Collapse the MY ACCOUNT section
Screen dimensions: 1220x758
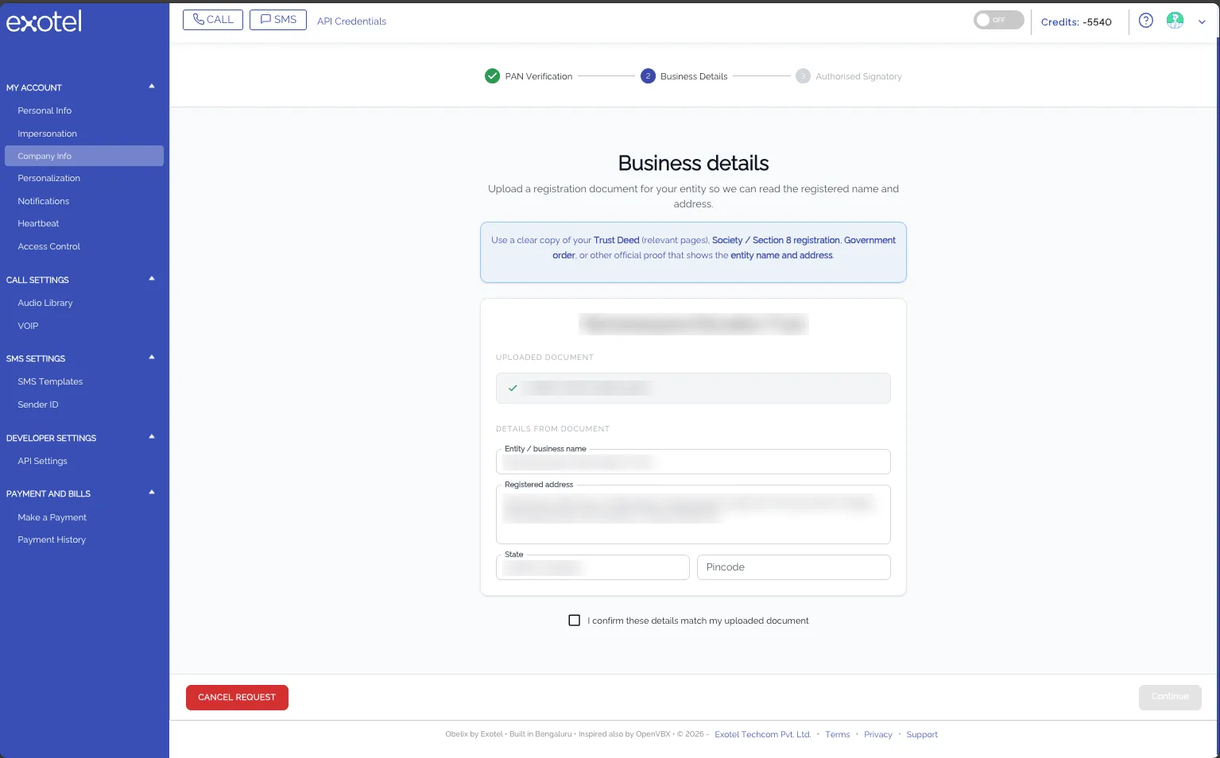(152, 87)
